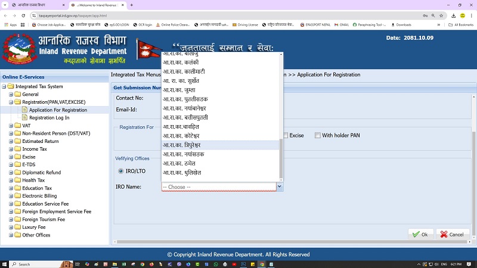The image size is (477, 268).
Task: Select the Other Offices folder label
Action: point(36,235)
